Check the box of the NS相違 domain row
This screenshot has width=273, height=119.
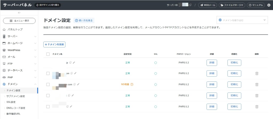tap(48, 84)
